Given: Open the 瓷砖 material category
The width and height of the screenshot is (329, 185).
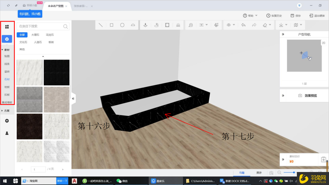Looking at the screenshot, I should click(7, 72).
